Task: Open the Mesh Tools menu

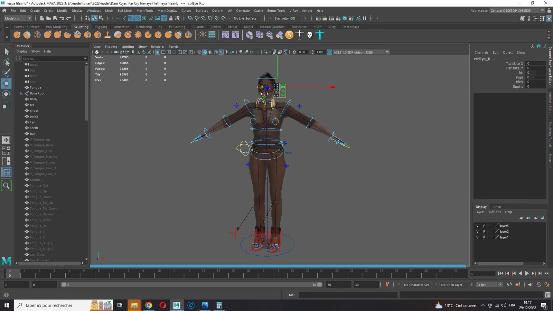Action: coord(144,11)
